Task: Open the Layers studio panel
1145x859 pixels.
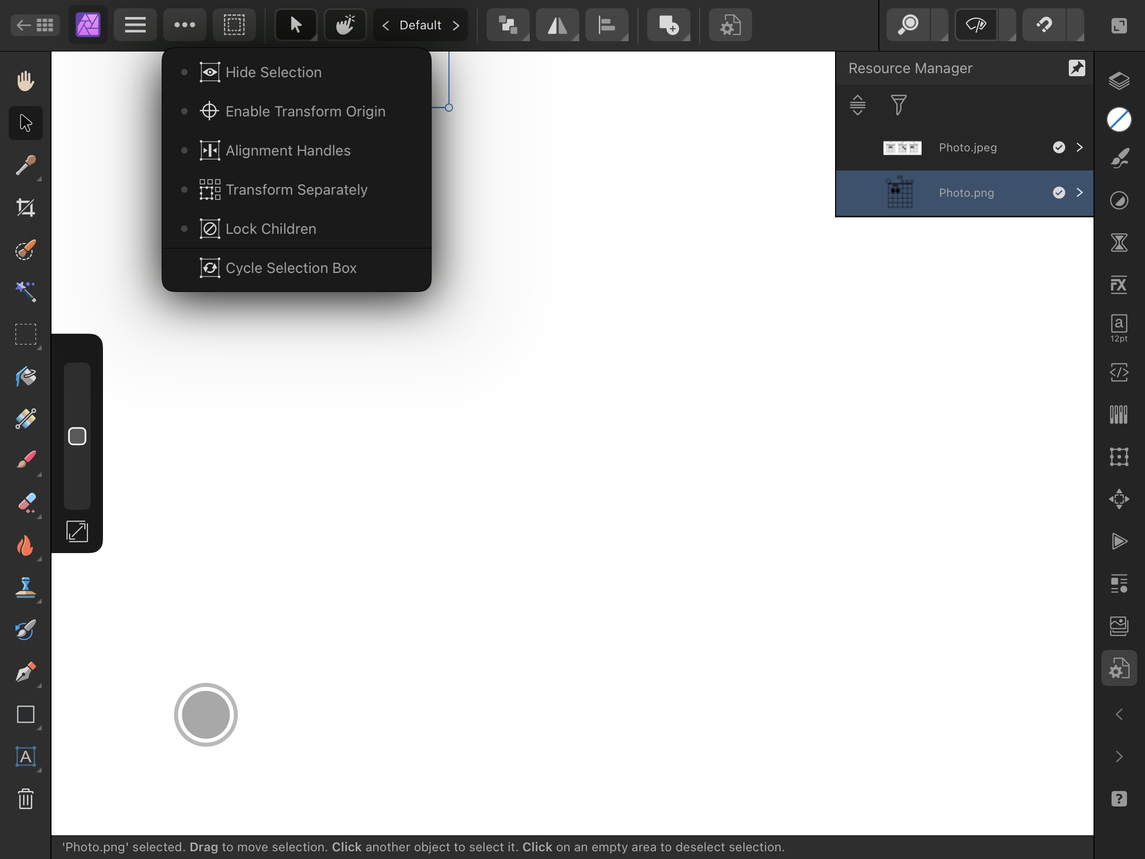Action: click(1119, 81)
